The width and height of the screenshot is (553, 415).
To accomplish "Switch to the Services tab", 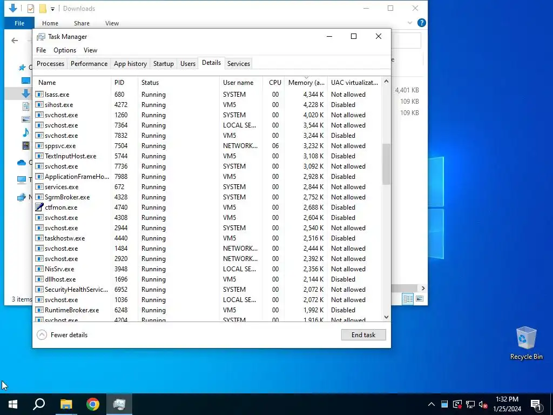I will (238, 64).
